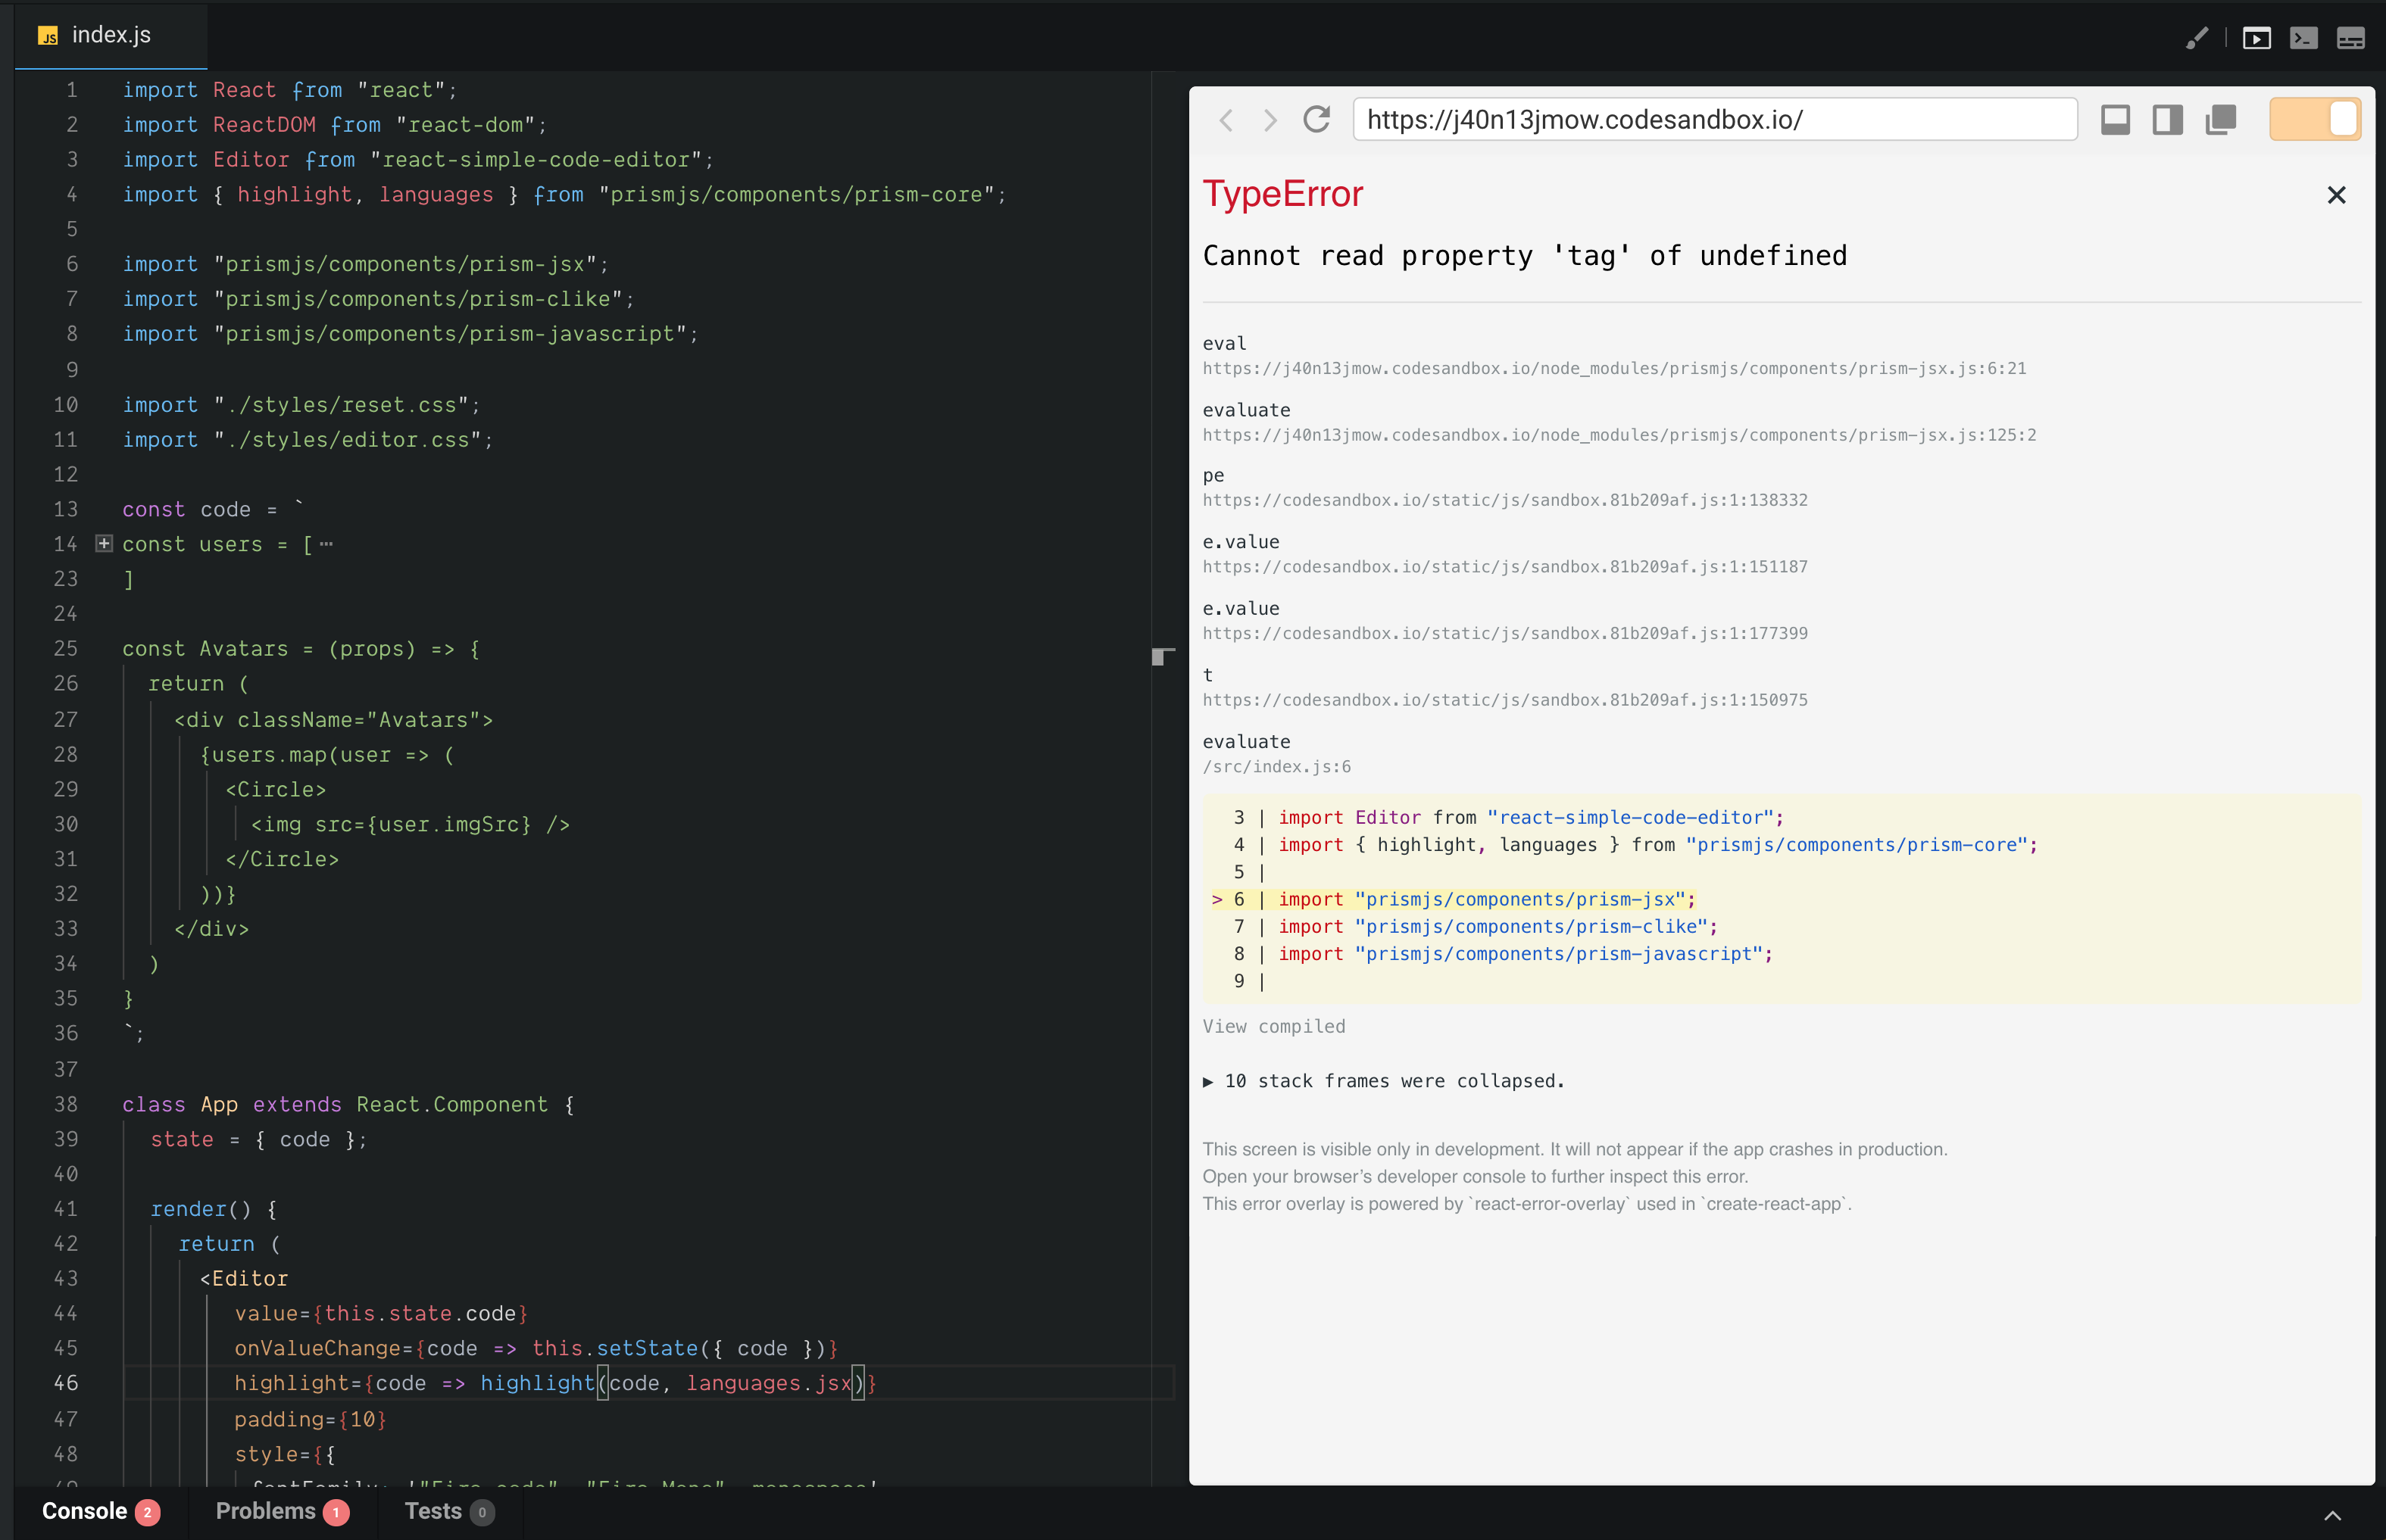Dock preview to the side icon
The image size is (2386, 1540).
pyautogui.click(x=2168, y=119)
